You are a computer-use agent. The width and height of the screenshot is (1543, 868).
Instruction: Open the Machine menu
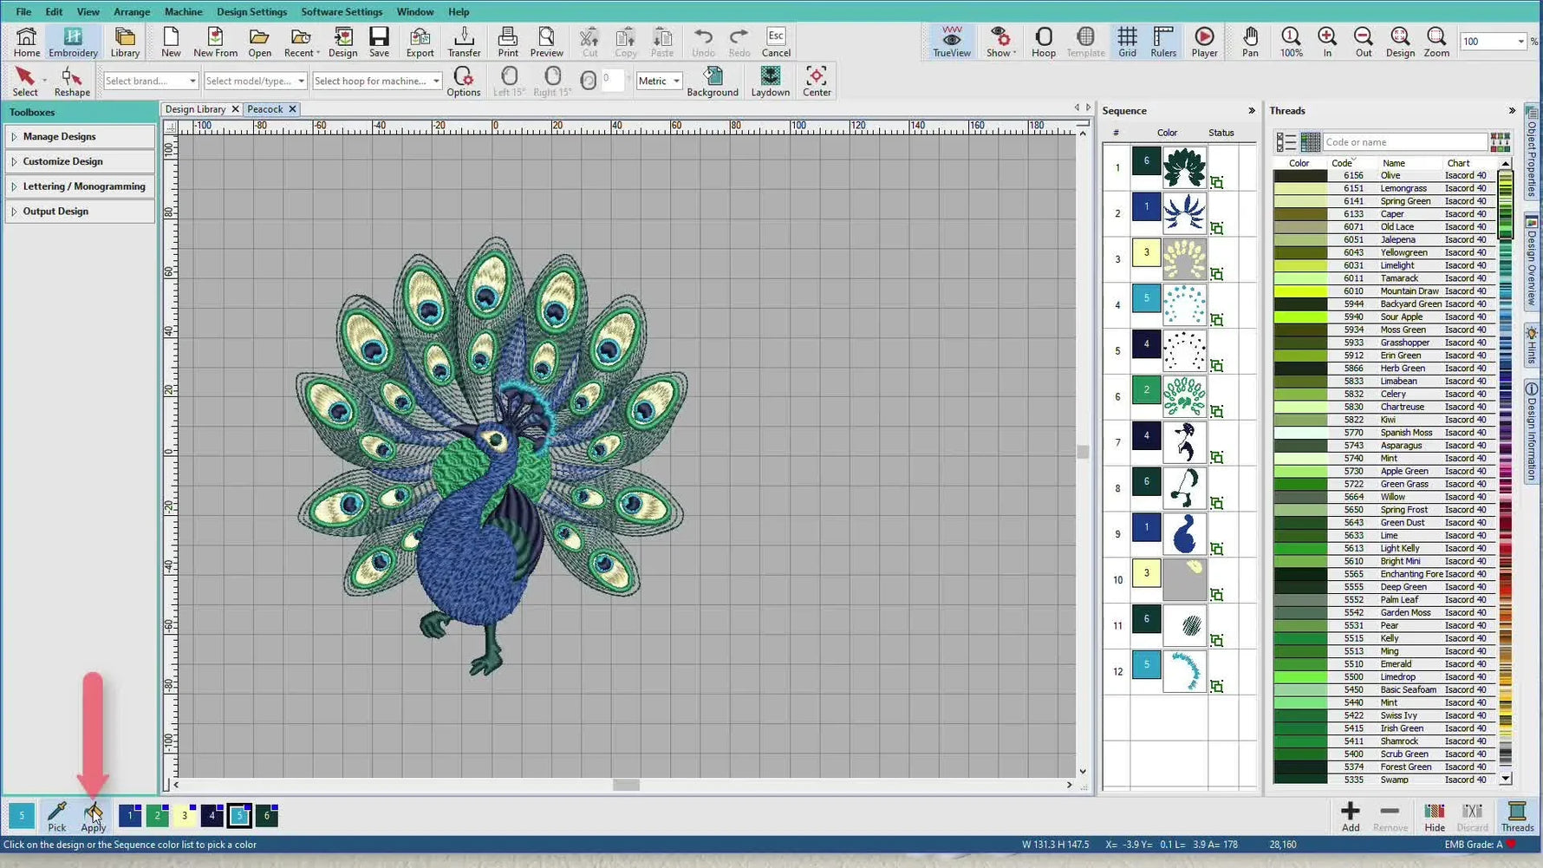183,11
